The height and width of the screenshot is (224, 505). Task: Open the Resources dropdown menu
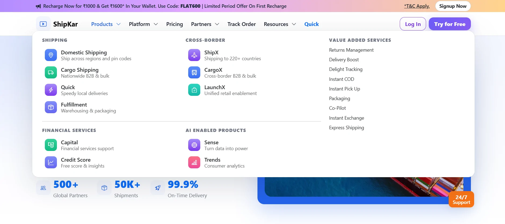(280, 24)
